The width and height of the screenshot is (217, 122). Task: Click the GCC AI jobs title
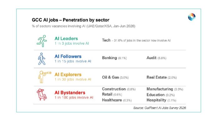(x=70, y=20)
